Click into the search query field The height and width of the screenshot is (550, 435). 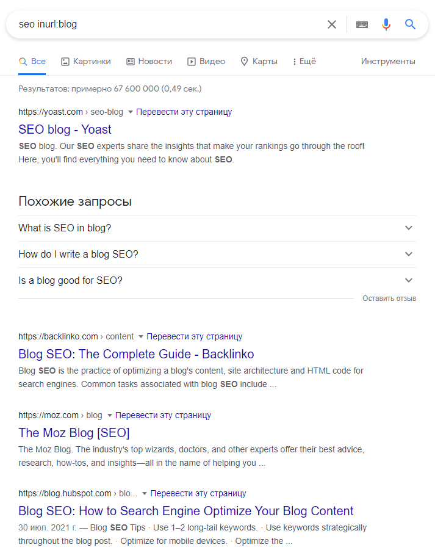(x=165, y=24)
